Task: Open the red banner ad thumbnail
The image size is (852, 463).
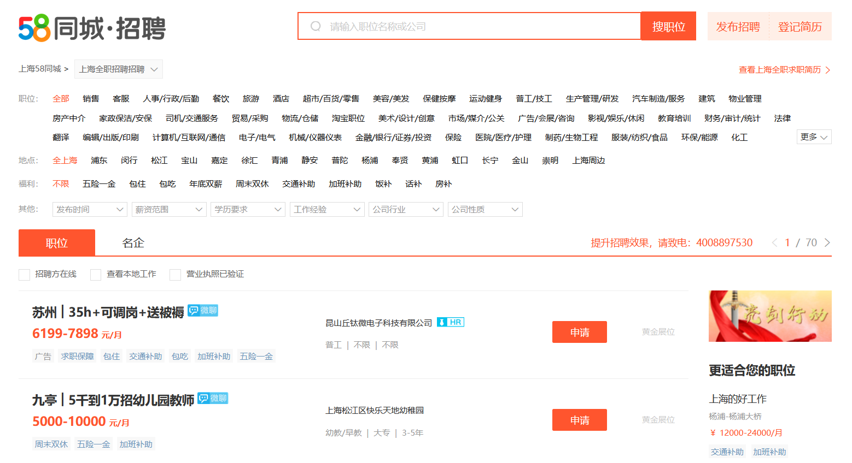Action: [x=769, y=316]
